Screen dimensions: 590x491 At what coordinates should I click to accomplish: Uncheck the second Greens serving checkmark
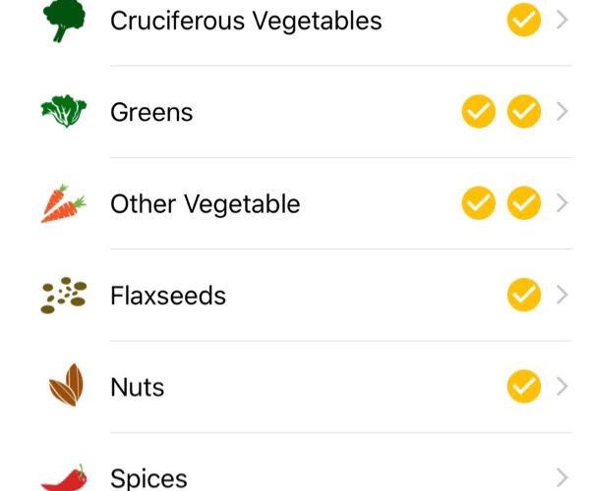pyautogui.click(x=524, y=112)
